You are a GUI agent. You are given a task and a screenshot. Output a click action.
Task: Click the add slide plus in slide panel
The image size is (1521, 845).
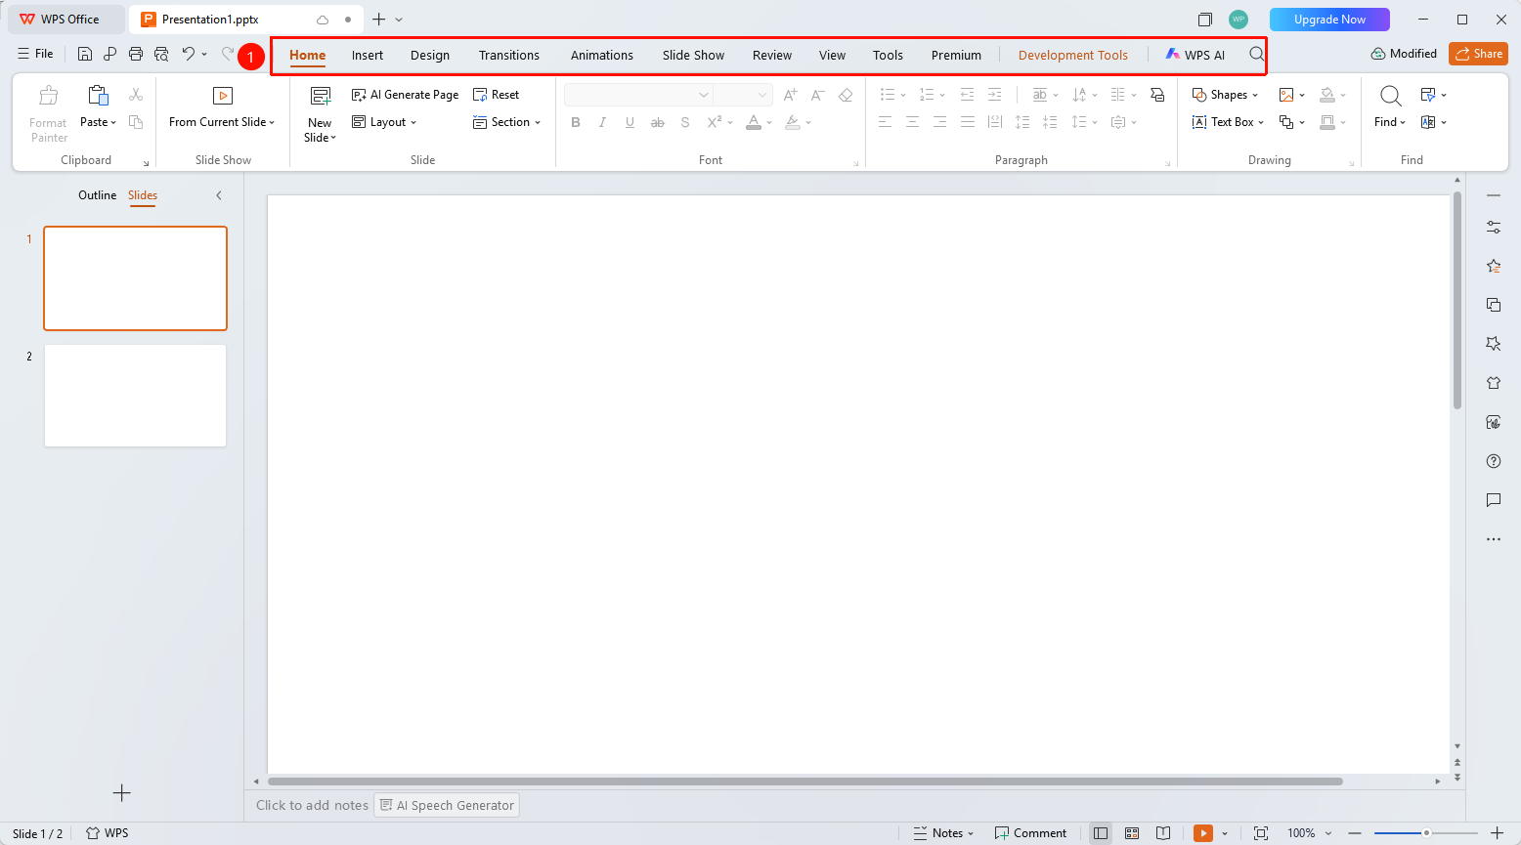tap(122, 793)
